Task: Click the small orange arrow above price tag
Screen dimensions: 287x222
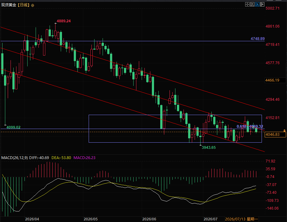Action: (x=285, y=130)
